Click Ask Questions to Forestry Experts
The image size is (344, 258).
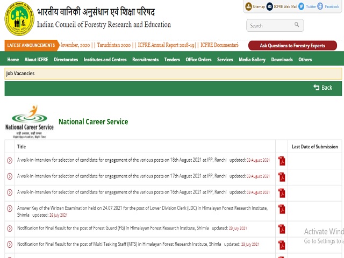pos(292,46)
